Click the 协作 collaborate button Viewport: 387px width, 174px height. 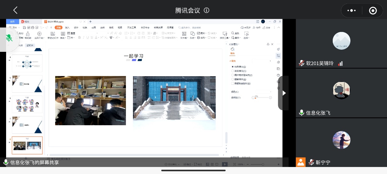[257, 27]
